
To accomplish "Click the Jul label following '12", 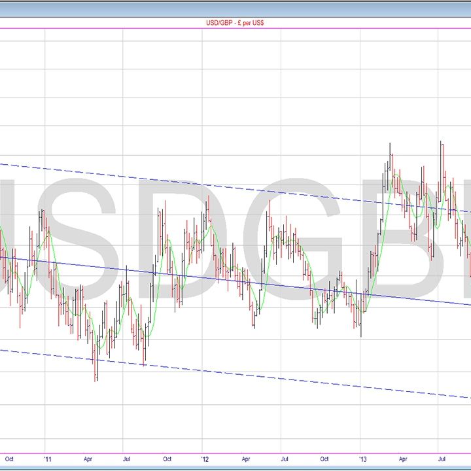I will 285,459.
